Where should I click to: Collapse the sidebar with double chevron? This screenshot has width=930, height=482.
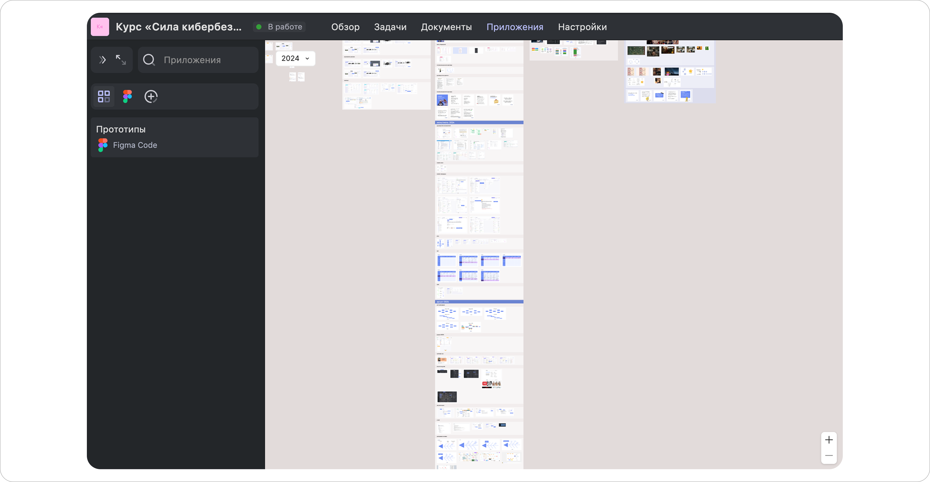pos(103,60)
